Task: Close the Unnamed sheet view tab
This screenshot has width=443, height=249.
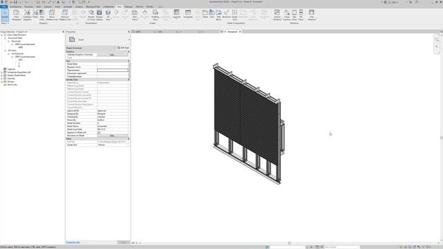Action: click(x=240, y=32)
